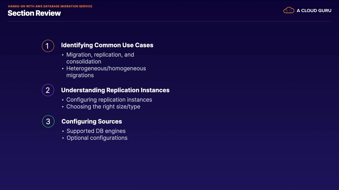Click the purple circled number 2
This screenshot has height=190, width=339.
tap(48, 90)
